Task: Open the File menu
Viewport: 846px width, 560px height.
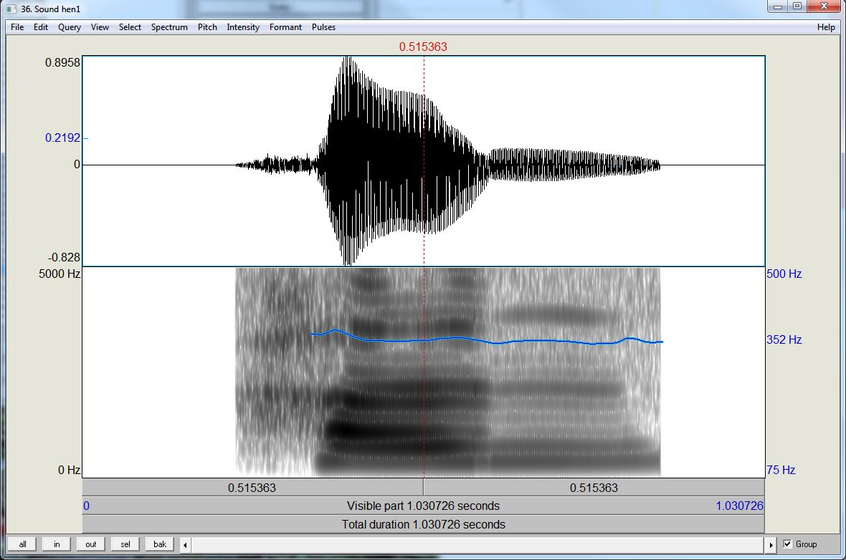Action: [x=17, y=27]
